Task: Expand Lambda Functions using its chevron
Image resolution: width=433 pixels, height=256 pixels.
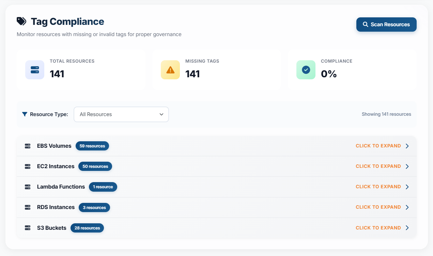Action: (407, 187)
